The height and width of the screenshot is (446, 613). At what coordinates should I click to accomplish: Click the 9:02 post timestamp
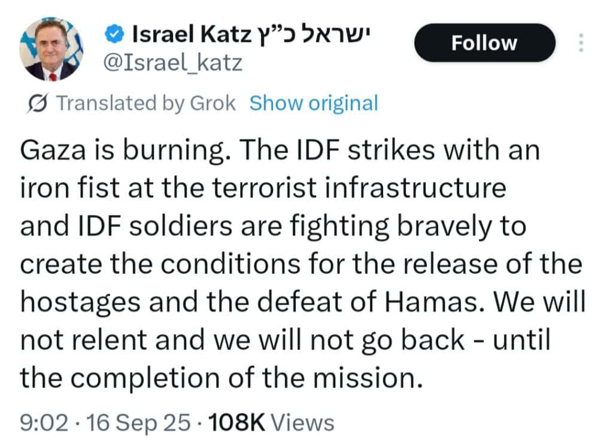[44, 423]
